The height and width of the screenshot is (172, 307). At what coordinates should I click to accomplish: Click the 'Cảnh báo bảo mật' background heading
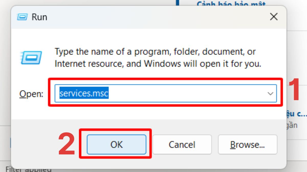231,4
